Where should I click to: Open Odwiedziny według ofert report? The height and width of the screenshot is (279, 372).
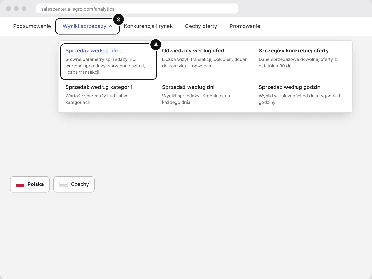pyautogui.click(x=193, y=51)
